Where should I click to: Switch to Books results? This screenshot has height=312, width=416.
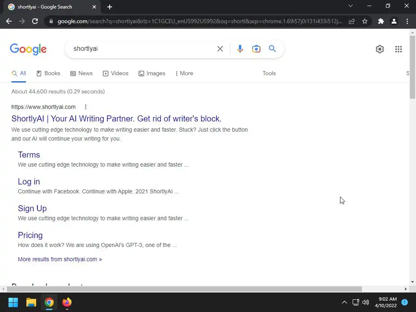(x=48, y=74)
